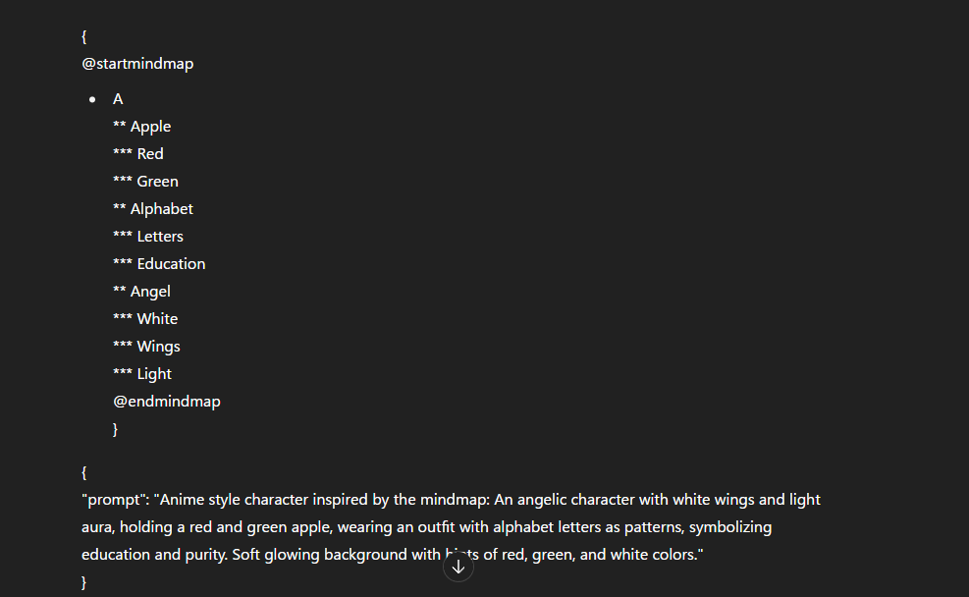Click the '*** Wings' line
969x597 pixels.
[x=146, y=347]
